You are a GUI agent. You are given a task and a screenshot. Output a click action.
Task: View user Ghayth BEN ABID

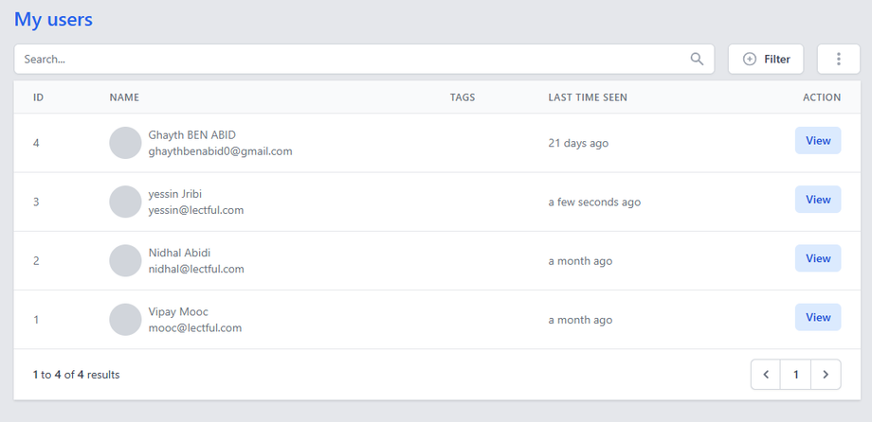817,141
